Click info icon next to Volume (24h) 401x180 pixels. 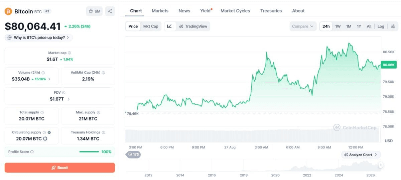tap(43, 73)
